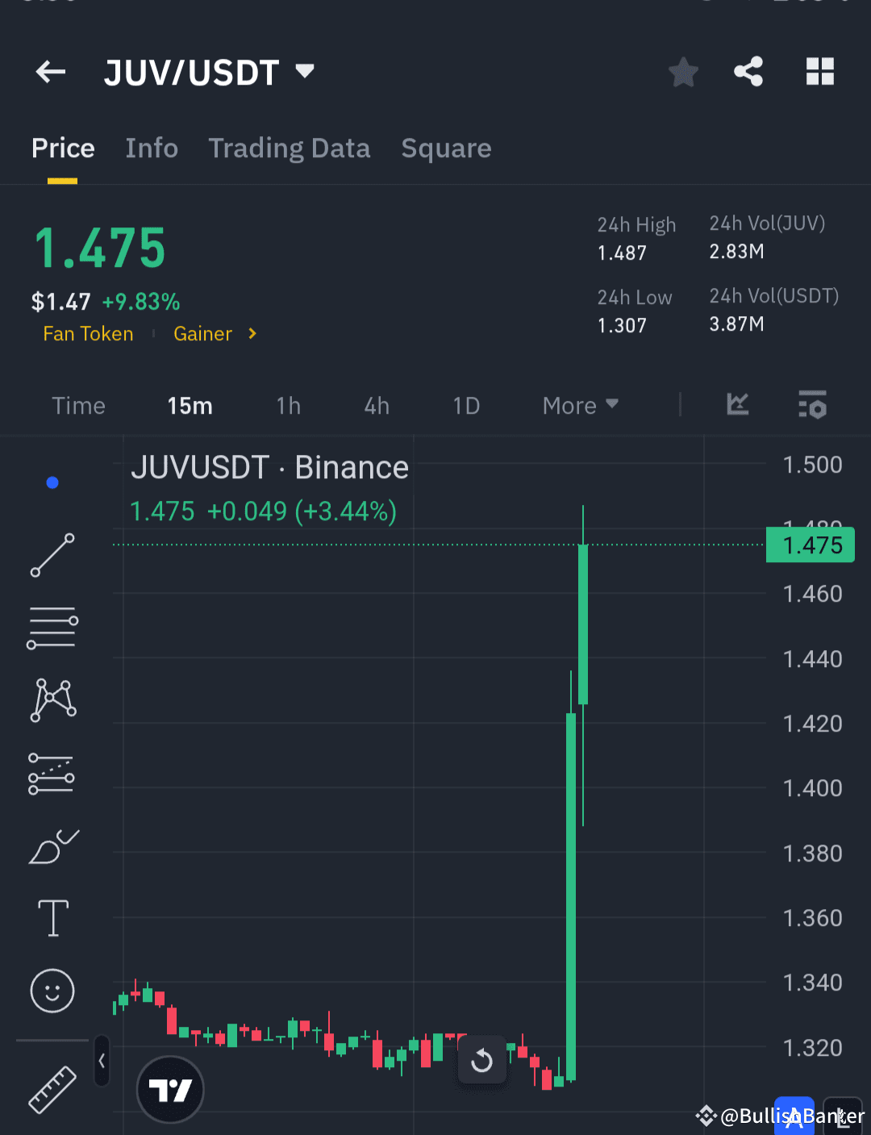Open the horizontal lines drawing tool

point(52,627)
